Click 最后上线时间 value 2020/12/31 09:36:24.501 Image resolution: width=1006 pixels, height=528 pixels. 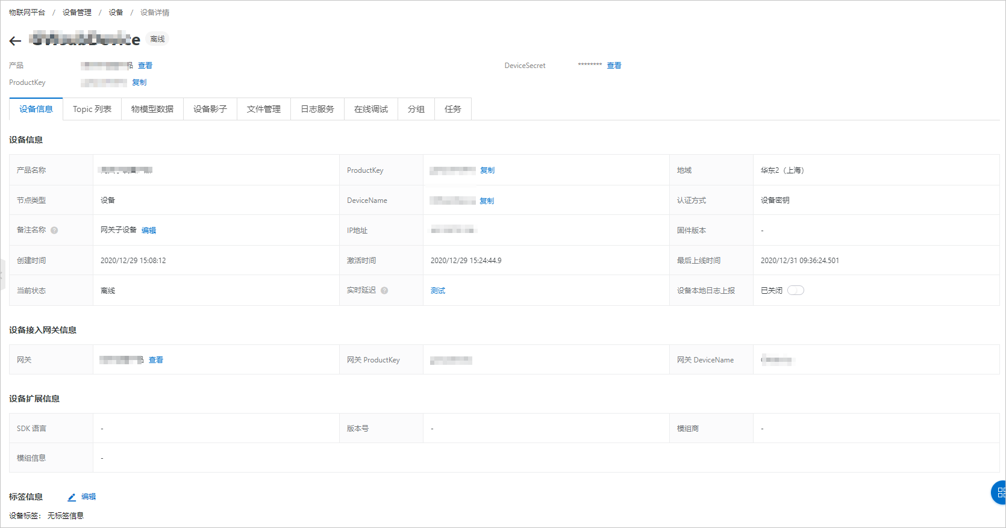pos(799,261)
